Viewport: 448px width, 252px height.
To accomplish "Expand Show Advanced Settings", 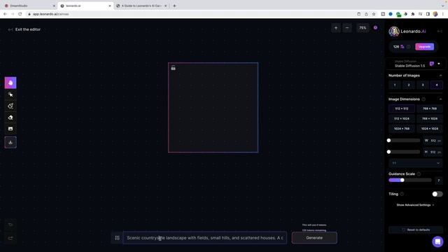I will point(415,205).
